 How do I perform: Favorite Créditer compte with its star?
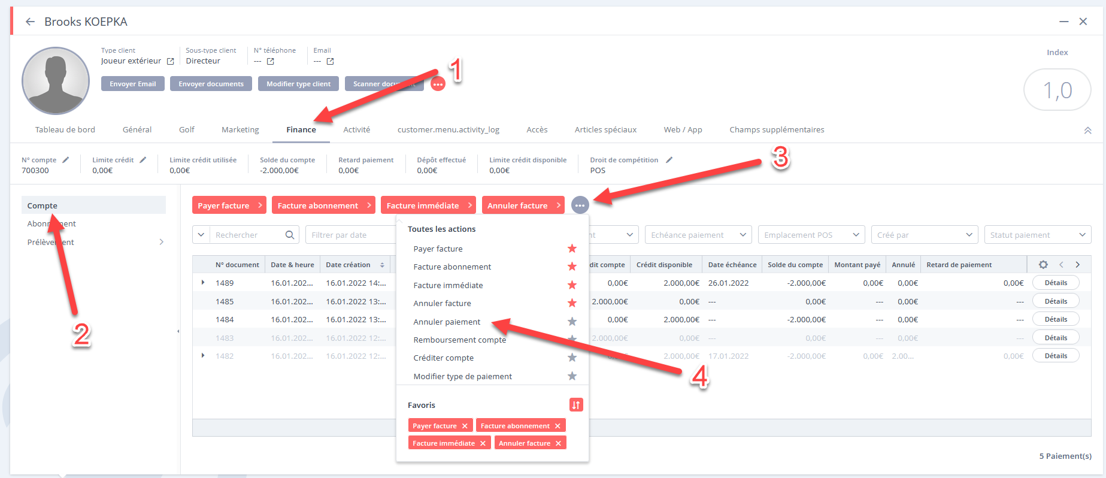pos(572,358)
